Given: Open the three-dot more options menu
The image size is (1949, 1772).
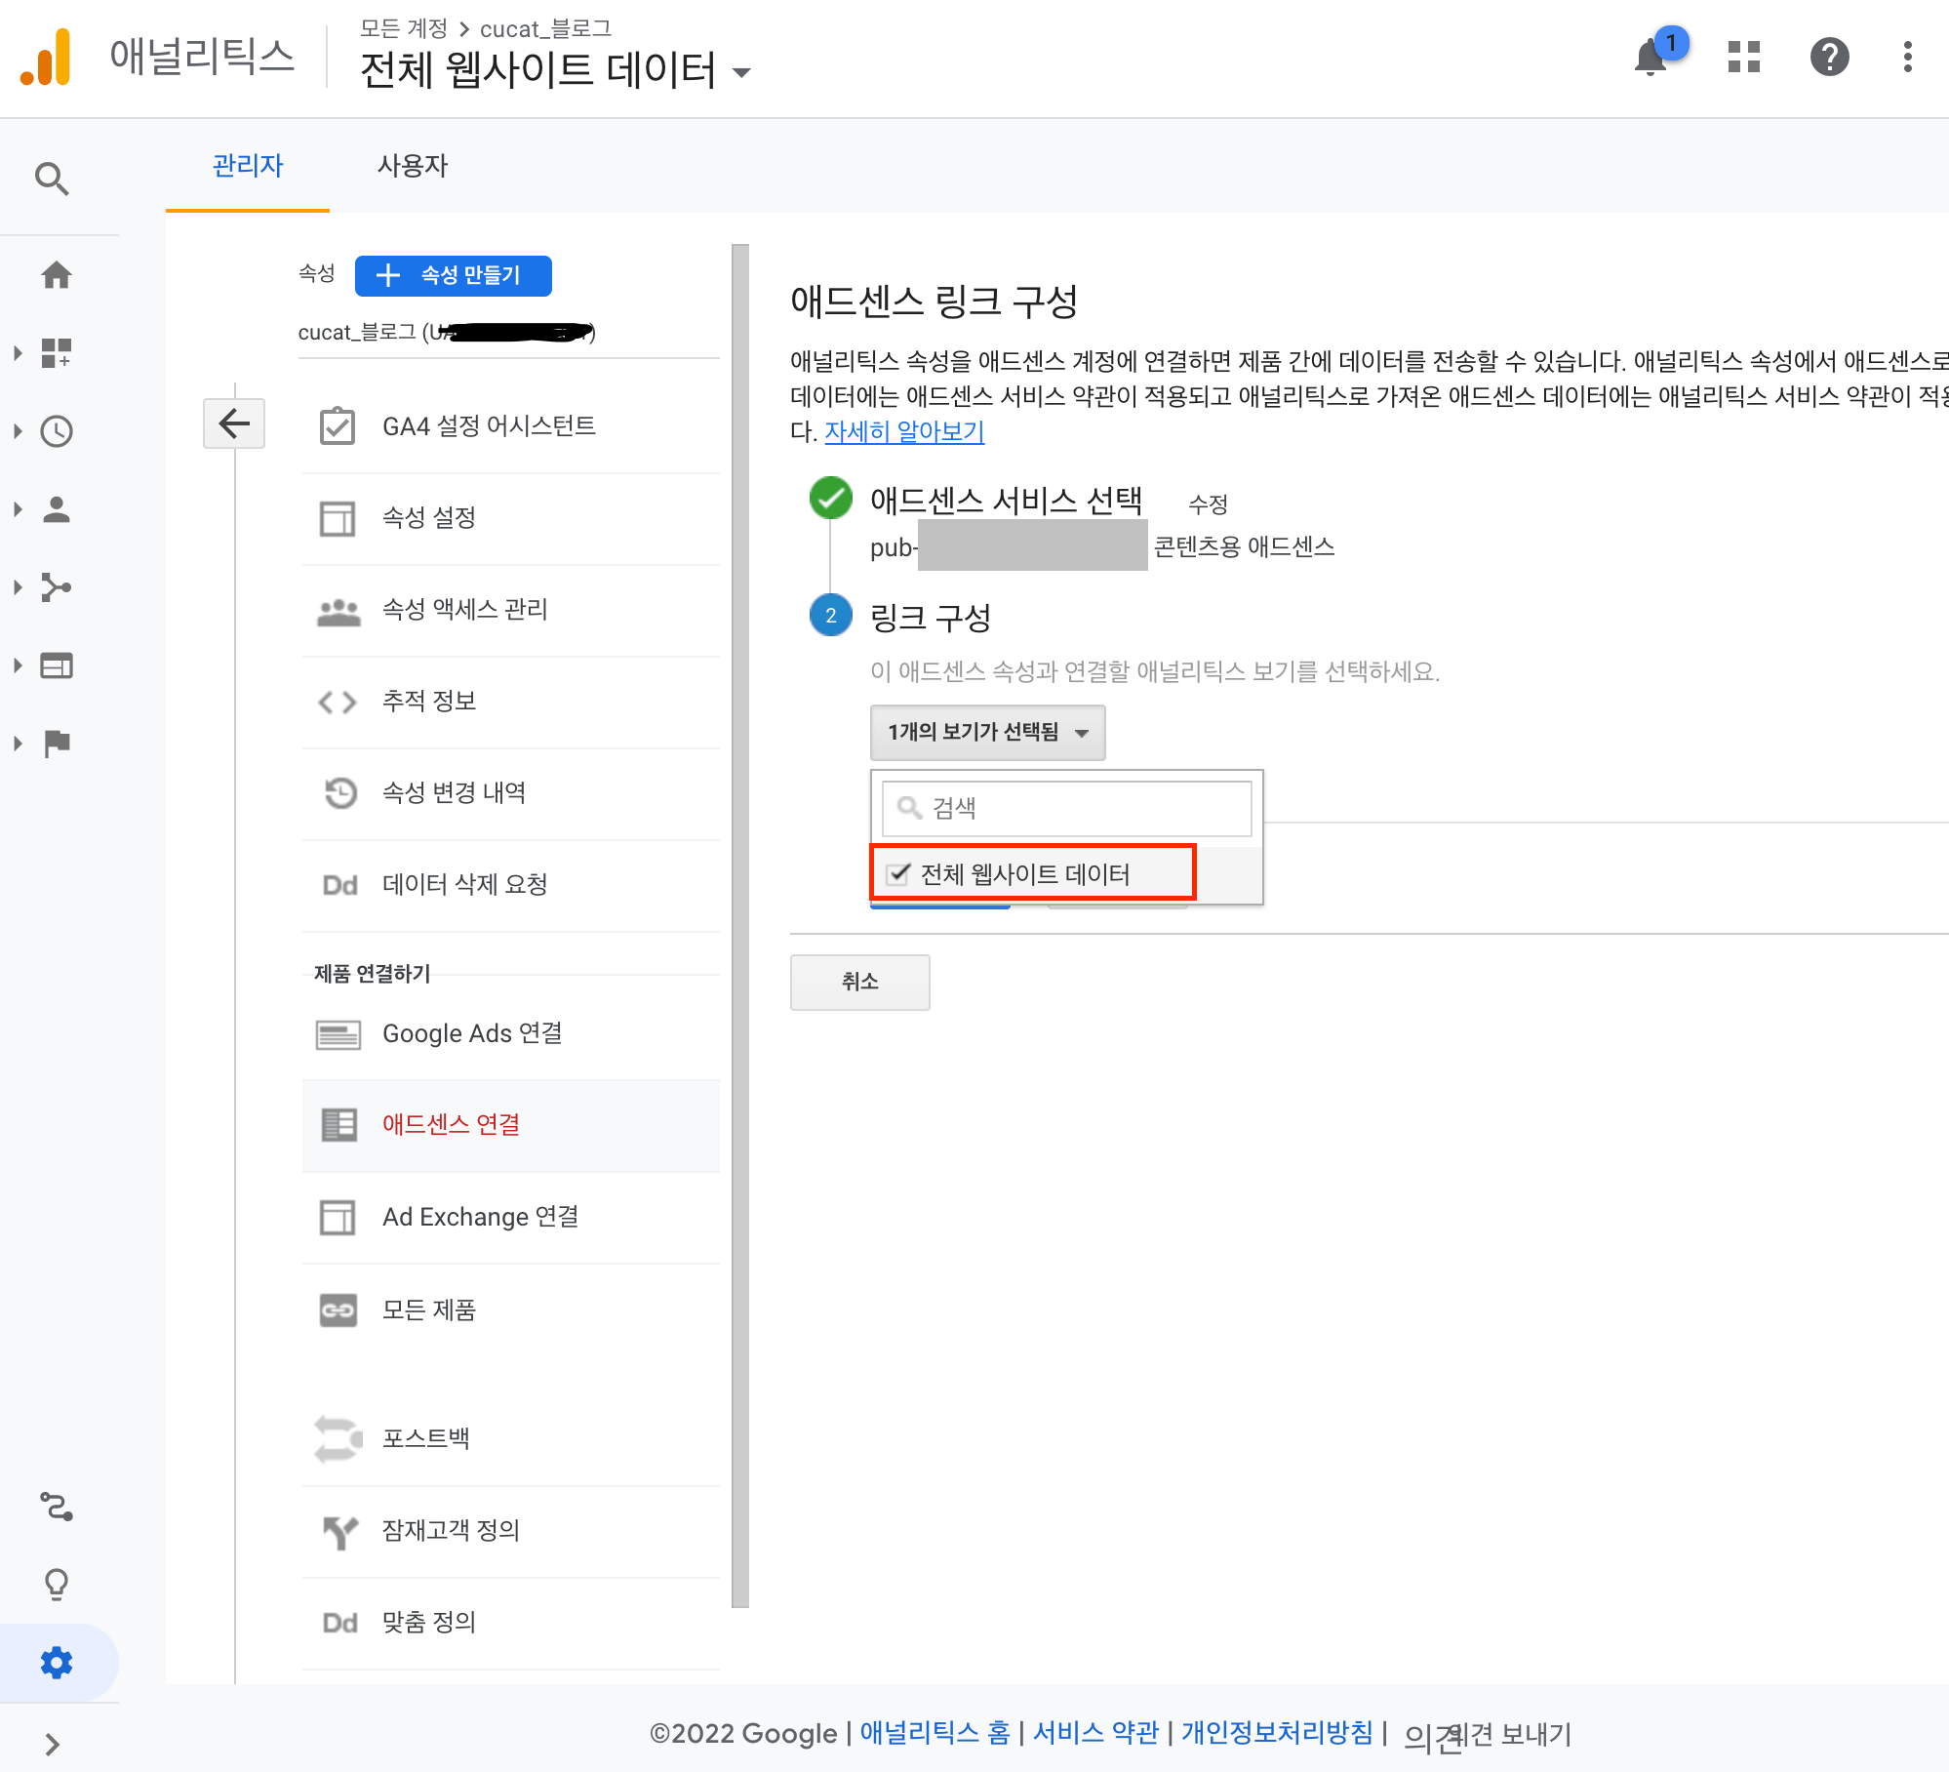Looking at the screenshot, I should (1908, 57).
